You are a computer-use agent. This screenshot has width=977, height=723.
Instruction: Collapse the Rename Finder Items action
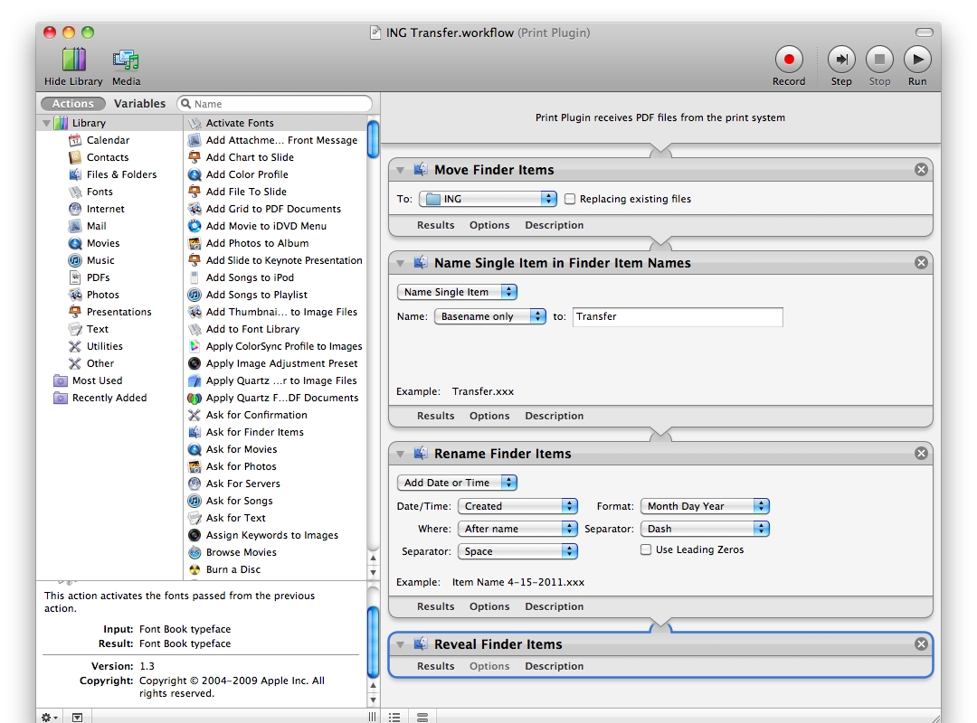point(401,454)
